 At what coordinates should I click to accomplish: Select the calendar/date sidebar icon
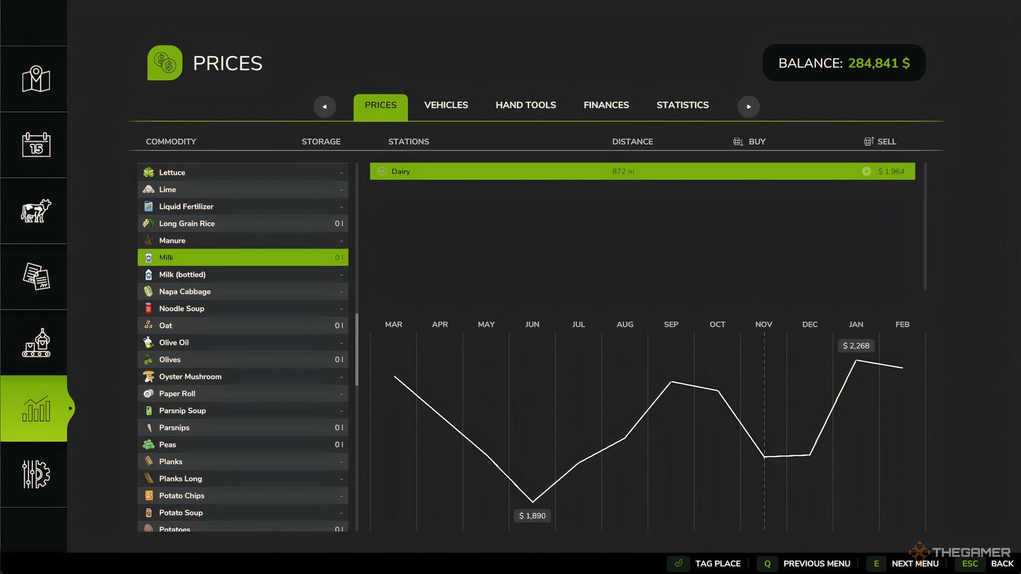37,145
